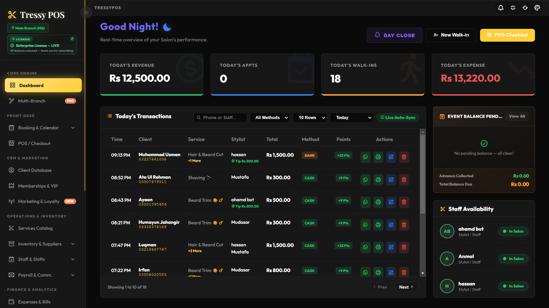Open Marketing & Loyalty page
The width and height of the screenshot is (549, 308).
[x=43, y=202]
